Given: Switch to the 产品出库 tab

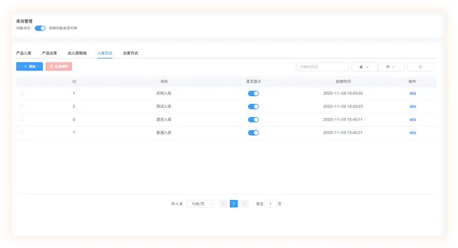Looking at the screenshot, I should pos(49,53).
